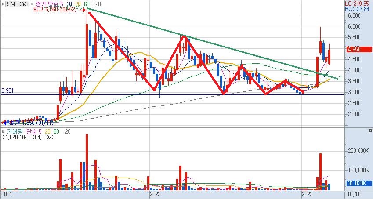Click the blue arrow pointing at the low

[5, 123]
